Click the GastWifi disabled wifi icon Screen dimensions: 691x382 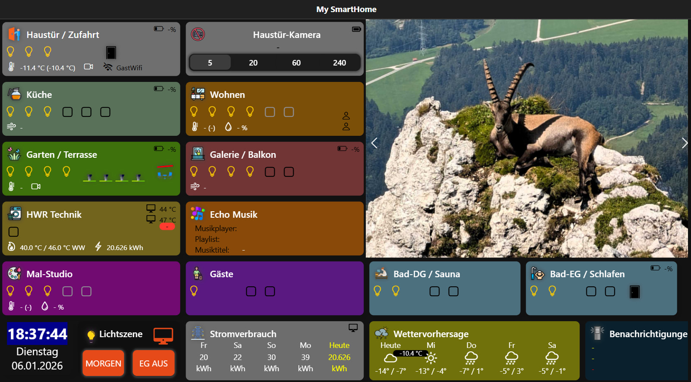click(108, 67)
